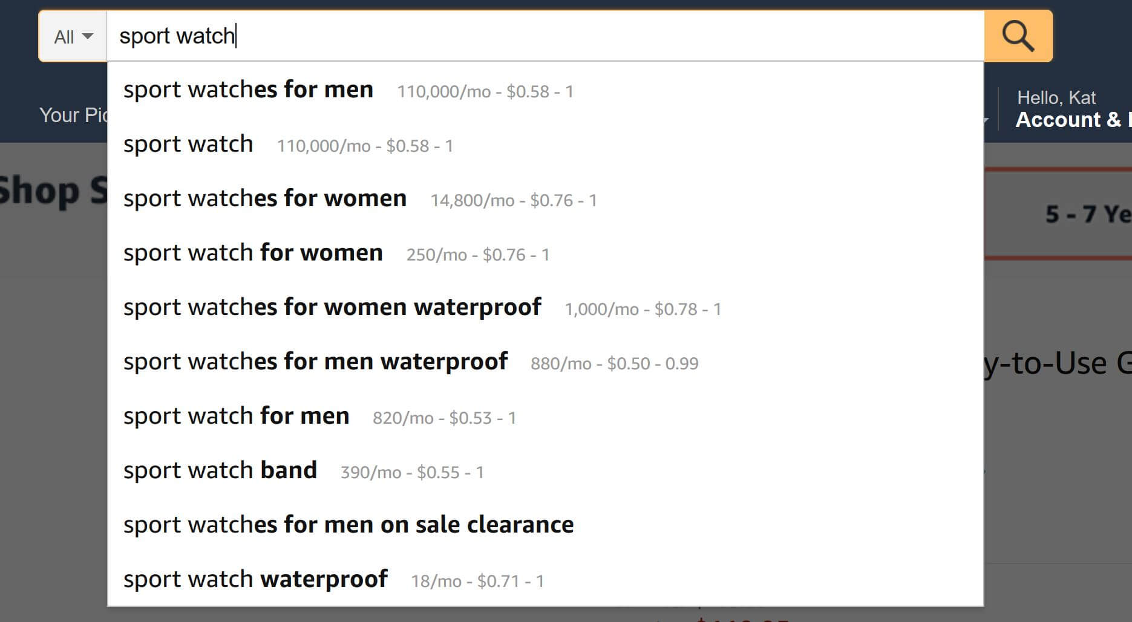The height and width of the screenshot is (622, 1132).
Task: Pick the 'sport watch waterproof' suggestion
Action: coord(545,579)
